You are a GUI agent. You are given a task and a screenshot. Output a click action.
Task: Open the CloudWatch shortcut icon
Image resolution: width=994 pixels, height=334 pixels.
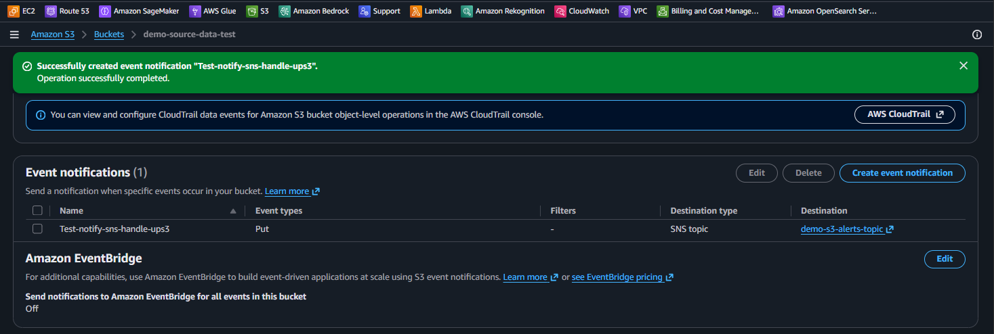tap(560, 11)
